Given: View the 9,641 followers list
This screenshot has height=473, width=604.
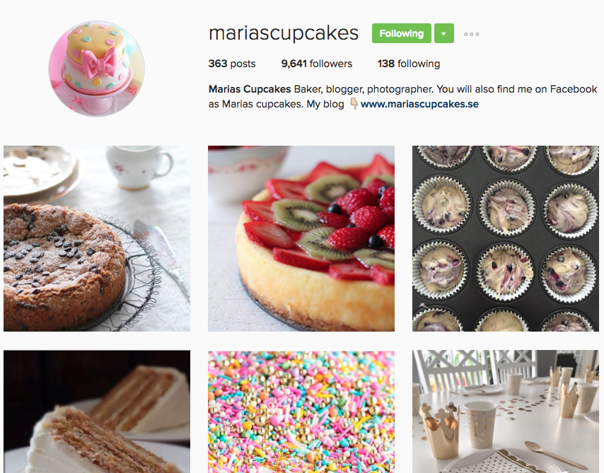Looking at the screenshot, I should 317,64.
